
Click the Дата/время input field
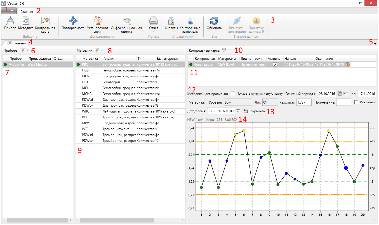click(221, 111)
